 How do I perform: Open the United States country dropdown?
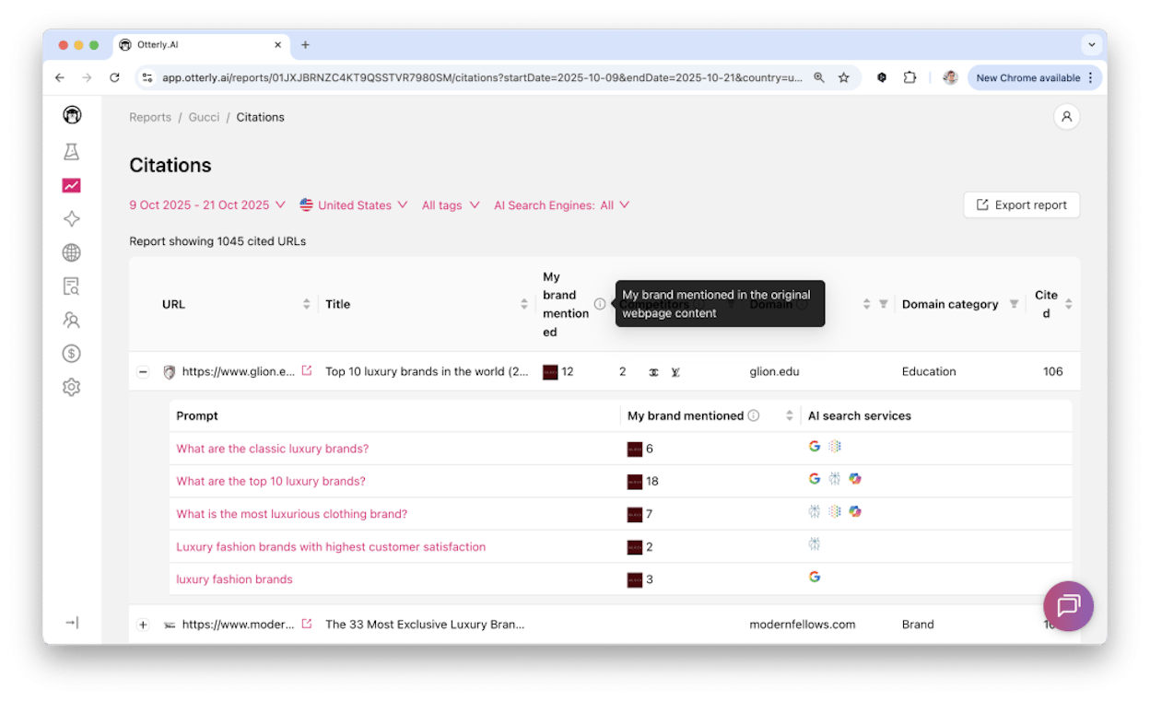pyautogui.click(x=354, y=205)
